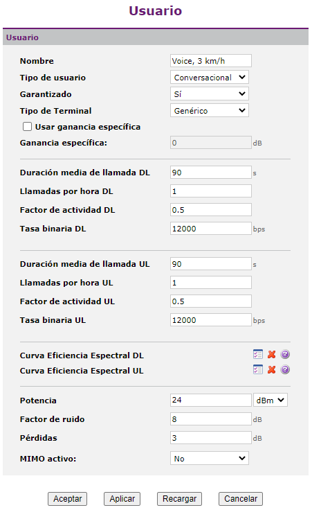The image size is (312, 510).
Task: Click the Aplicar button
Action: pyautogui.click(x=122, y=499)
